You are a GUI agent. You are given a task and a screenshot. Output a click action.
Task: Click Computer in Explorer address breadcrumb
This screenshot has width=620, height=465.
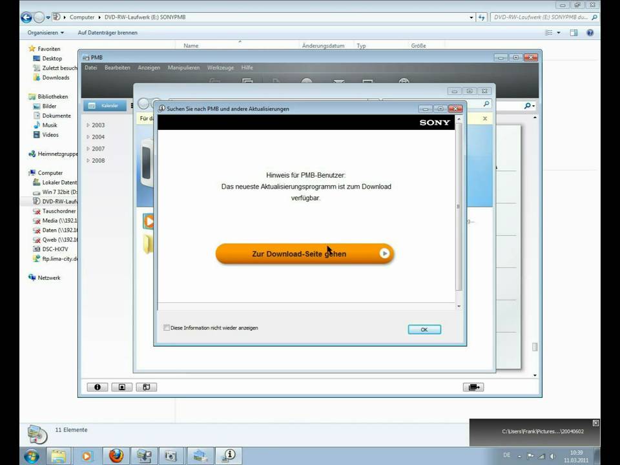(x=82, y=17)
